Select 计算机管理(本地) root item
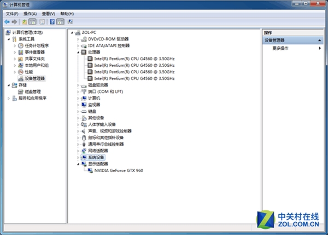The height and width of the screenshot is (235, 328). pyautogui.click(x=27, y=32)
